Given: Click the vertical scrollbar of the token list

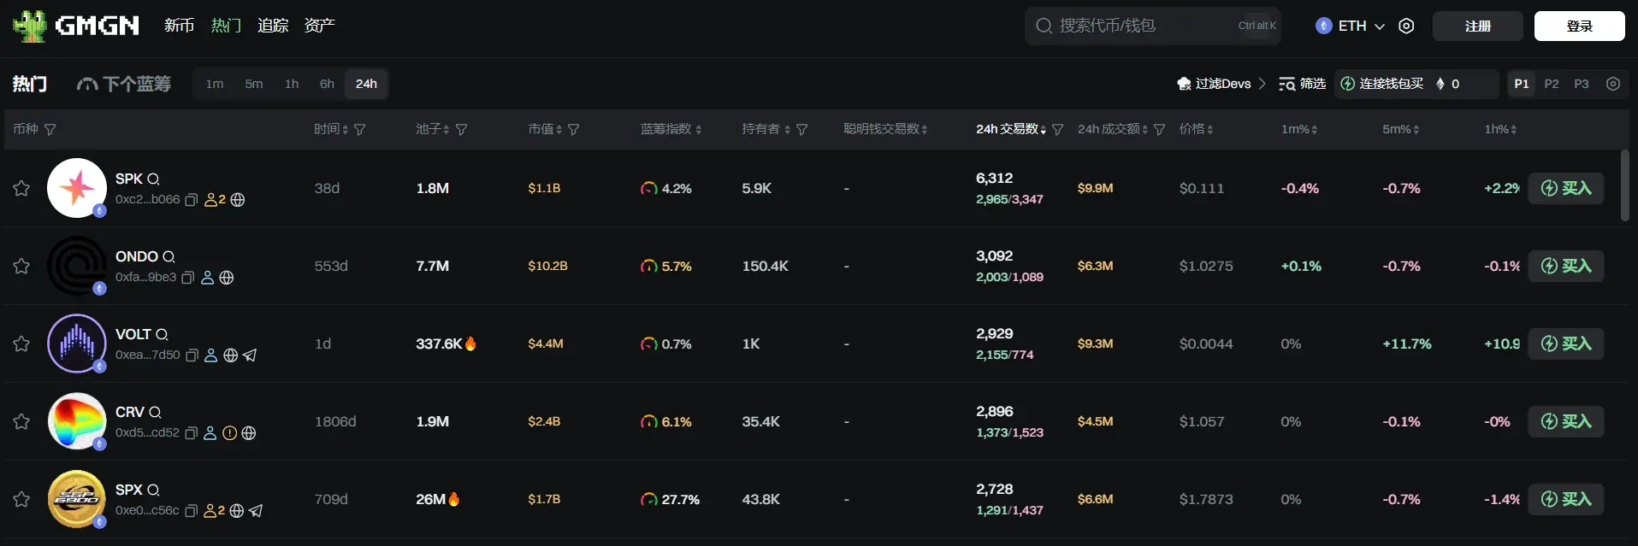Looking at the screenshot, I should (x=1625, y=186).
